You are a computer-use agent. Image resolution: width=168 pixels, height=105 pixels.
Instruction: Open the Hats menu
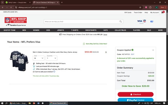point(106,30)
